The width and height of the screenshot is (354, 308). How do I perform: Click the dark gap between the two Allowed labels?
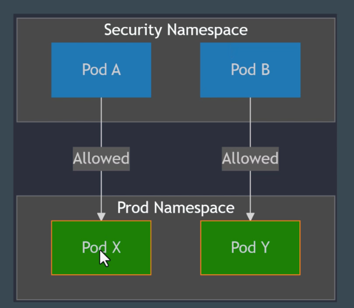click(x=175, y=158)
